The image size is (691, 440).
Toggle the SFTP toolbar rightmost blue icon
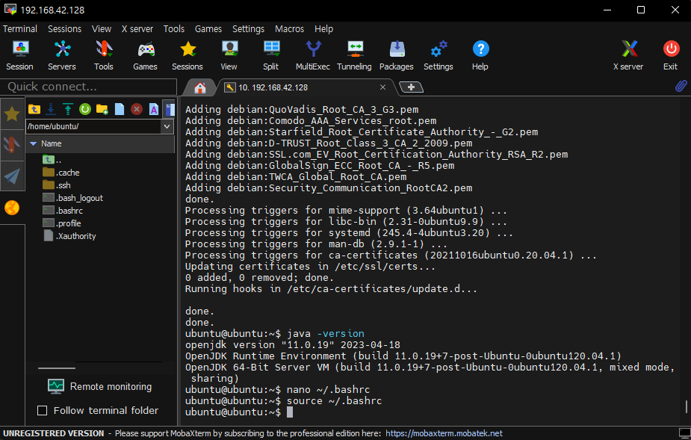(170, 109)
